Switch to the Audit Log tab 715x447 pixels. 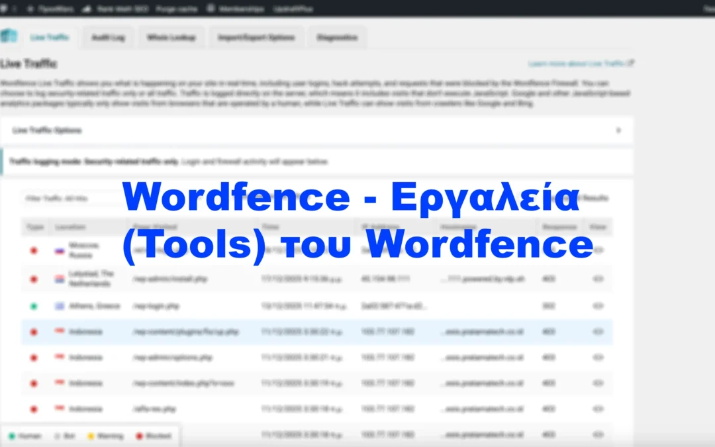coord(108,37)
